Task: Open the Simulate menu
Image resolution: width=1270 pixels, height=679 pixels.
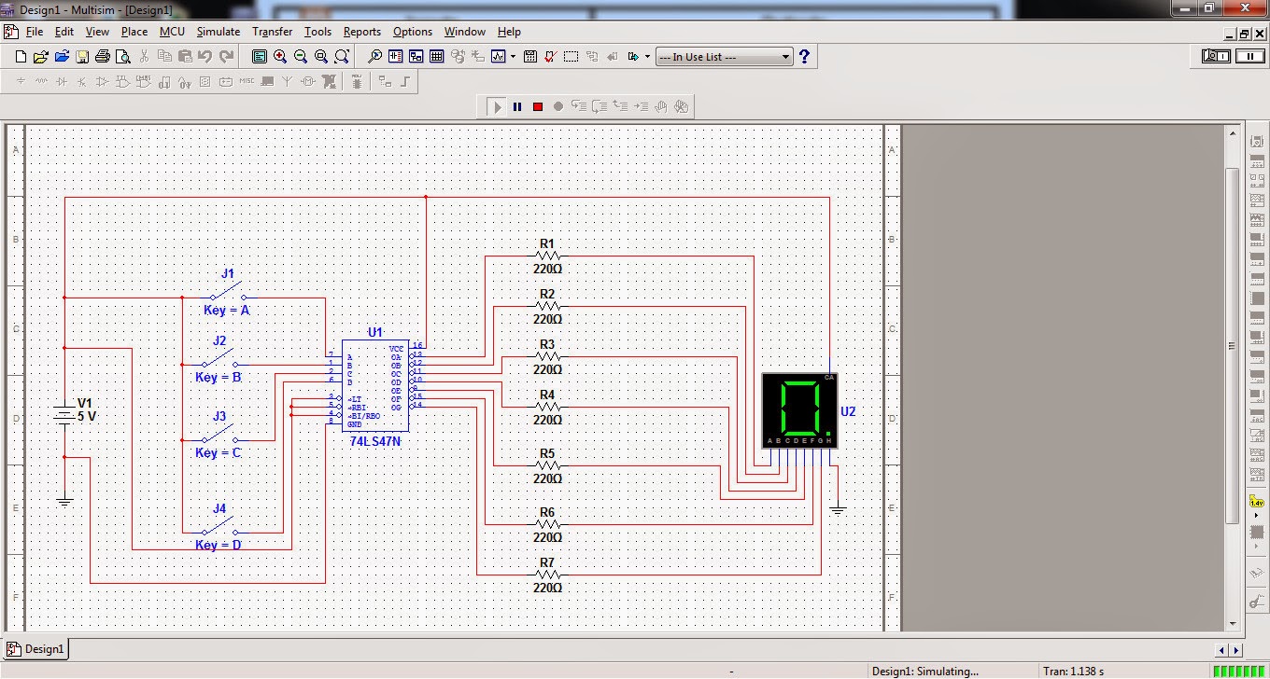Action: [x=218, y=32]
